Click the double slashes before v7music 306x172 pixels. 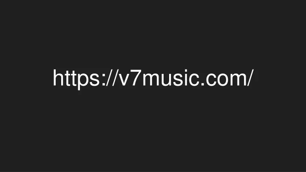(x=112, y=78)
